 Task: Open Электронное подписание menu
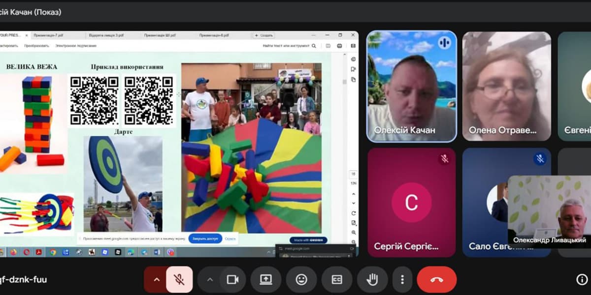[76, 46]
